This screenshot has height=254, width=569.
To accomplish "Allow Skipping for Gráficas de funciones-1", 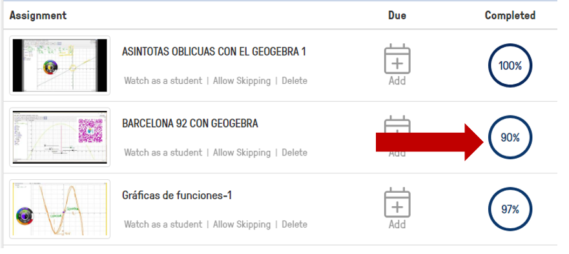I will pos(242,224).
